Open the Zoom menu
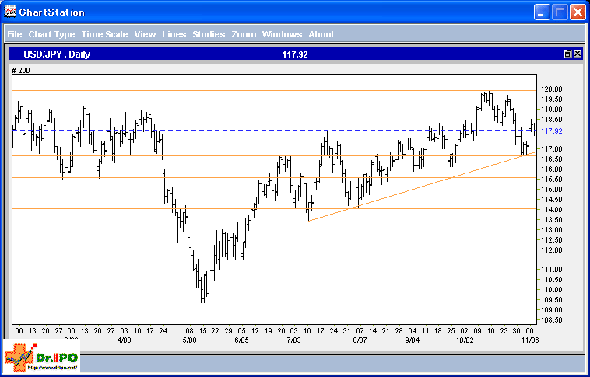This screenshot has height=377, width=590. pyautogui.click(x=244, y=34)
